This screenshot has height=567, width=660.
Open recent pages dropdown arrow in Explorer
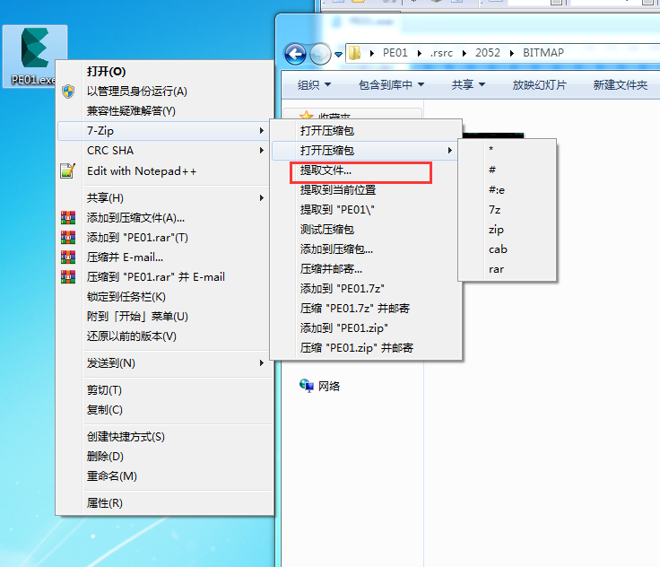338,55
